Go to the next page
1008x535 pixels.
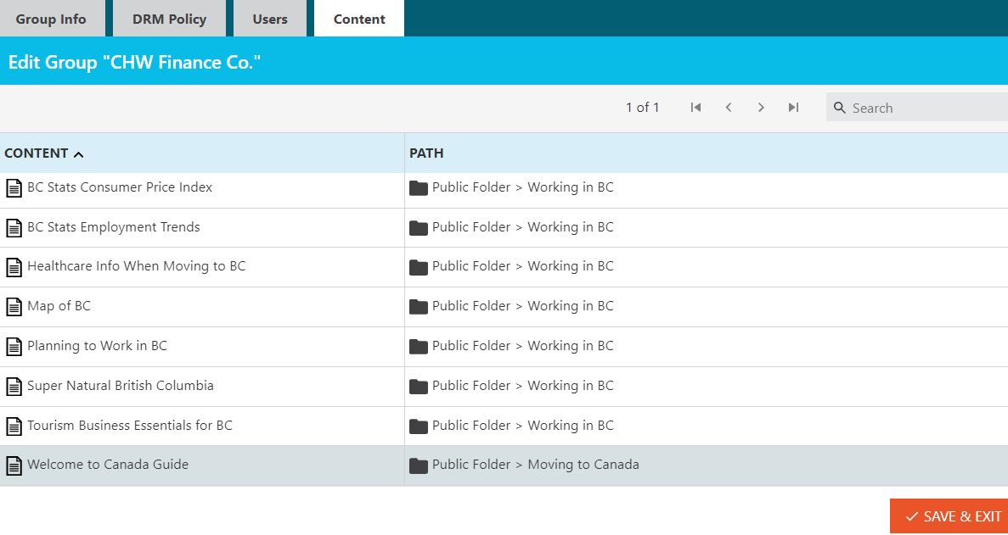(761, 107)
